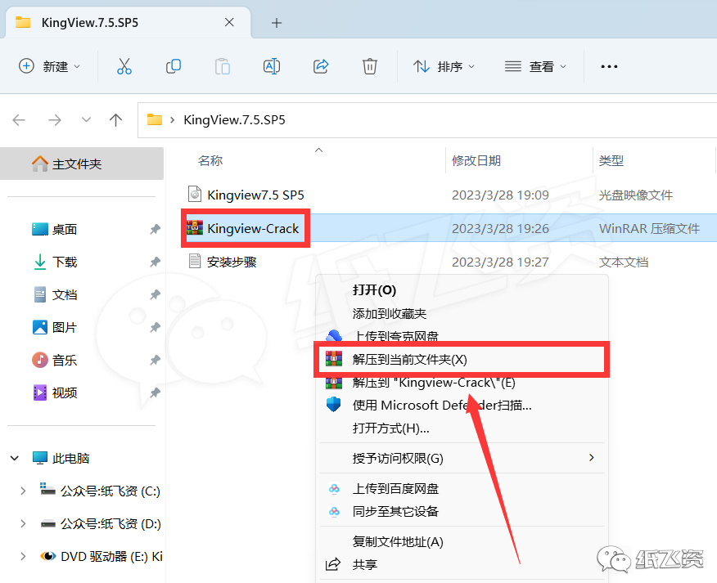The height and width of the screenshot is (583, 717).
Task: Open the address bar history dropdown
Action: 86,119
